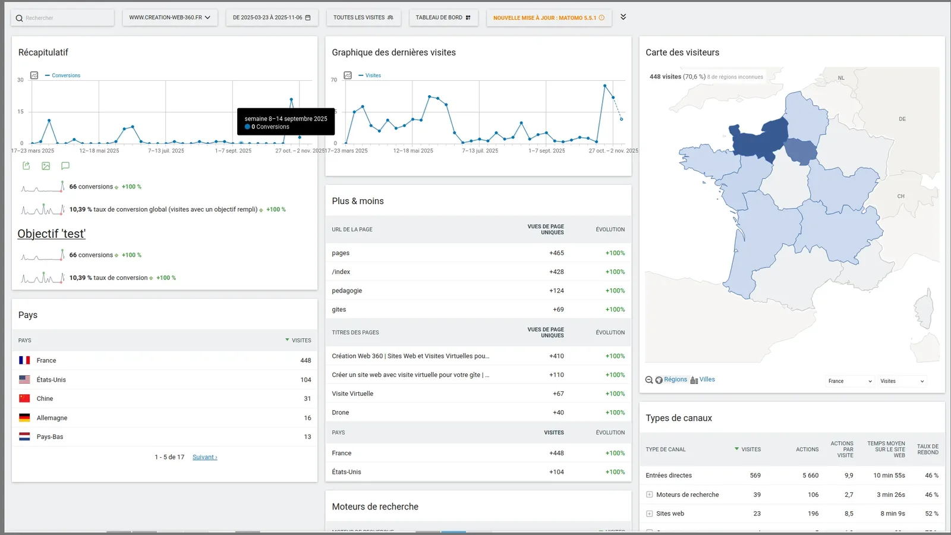The image size is (951, 535).
Task: Expand the top bar double-chevron
Action: pos(623,17)
